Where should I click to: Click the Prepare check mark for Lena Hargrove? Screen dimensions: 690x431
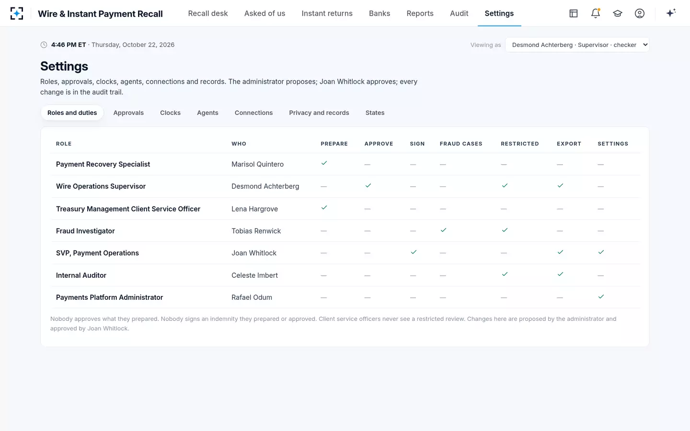[x=324, y=208]
